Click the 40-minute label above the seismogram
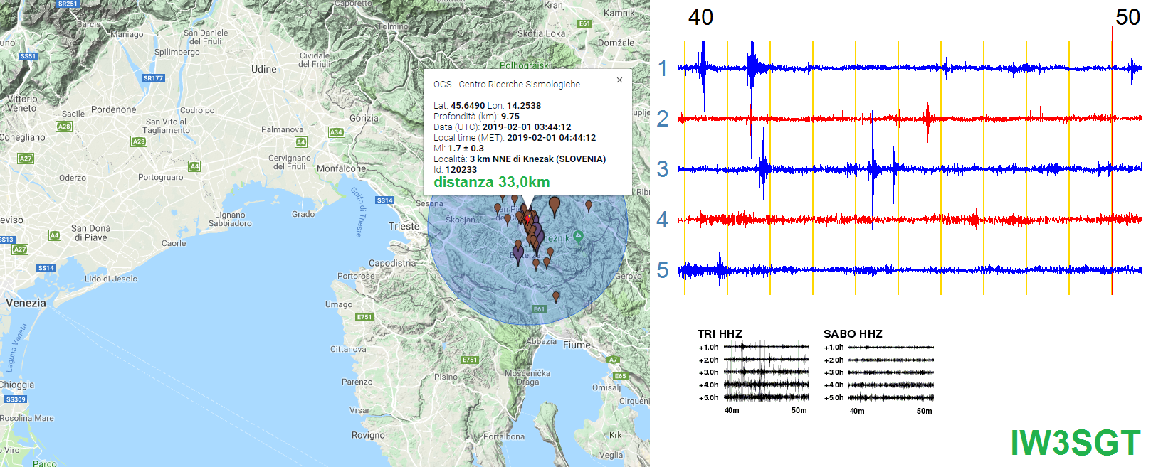 pos(700,17)
